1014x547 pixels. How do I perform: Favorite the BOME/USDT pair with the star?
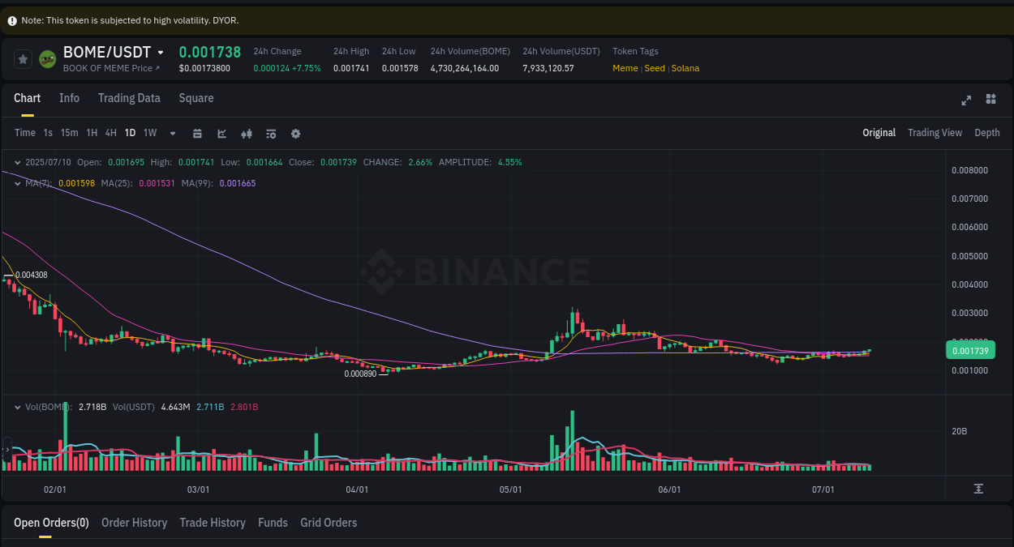coord(23,58)
